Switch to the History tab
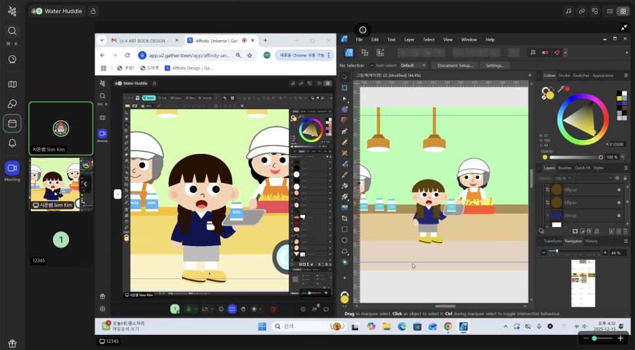The image size is (635, 350). (591, 241)
